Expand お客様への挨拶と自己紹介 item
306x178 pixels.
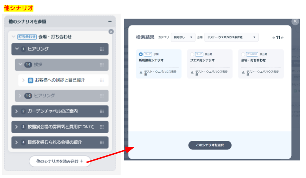[24, 80]
